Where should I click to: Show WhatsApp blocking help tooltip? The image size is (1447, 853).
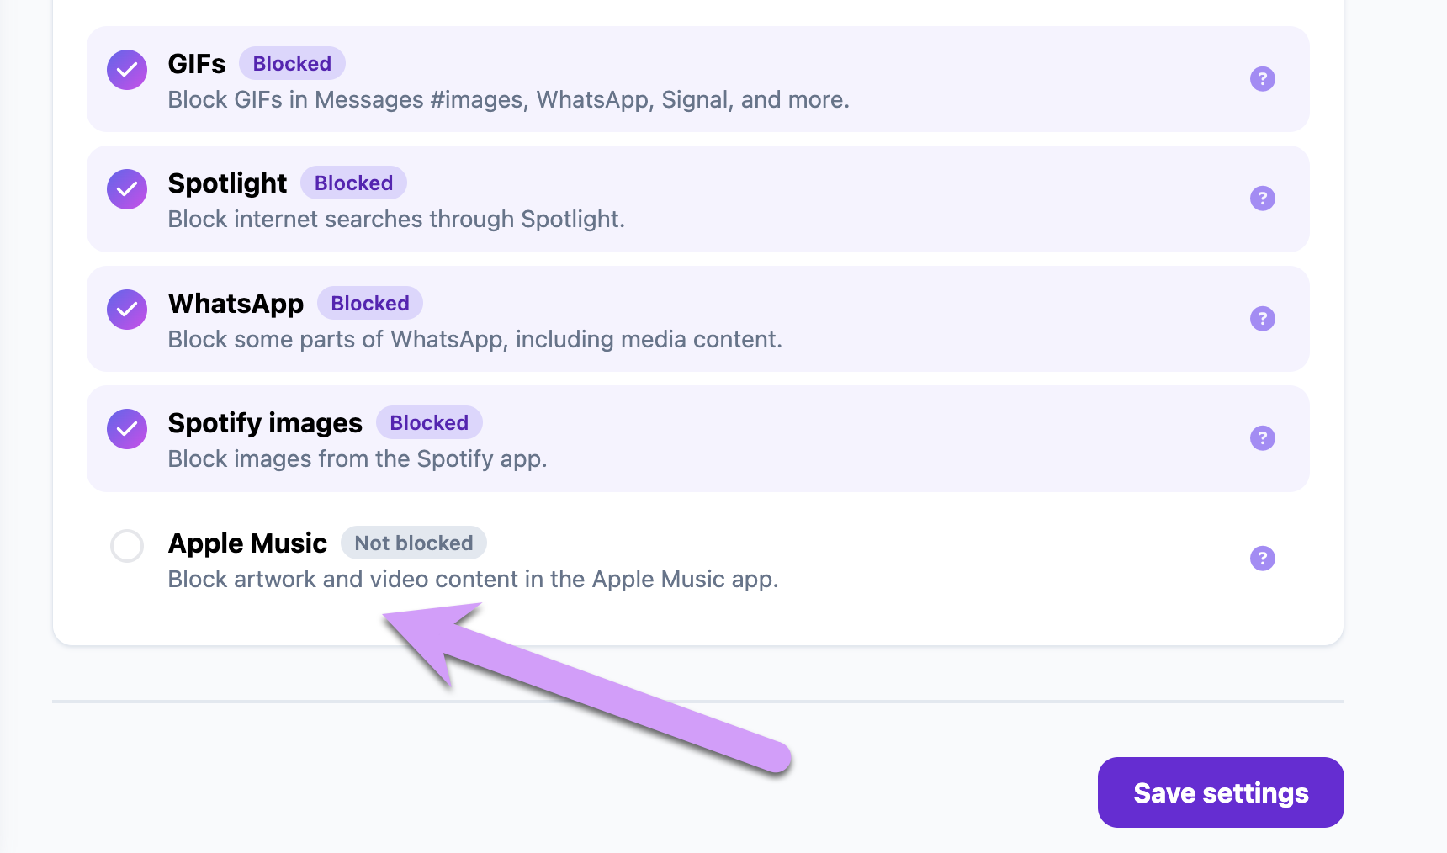pyautogui.click(x=1262, y=319)
